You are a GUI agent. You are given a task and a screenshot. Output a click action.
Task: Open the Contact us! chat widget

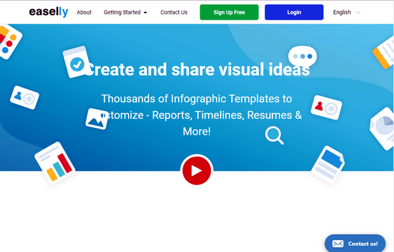[355, 243]
